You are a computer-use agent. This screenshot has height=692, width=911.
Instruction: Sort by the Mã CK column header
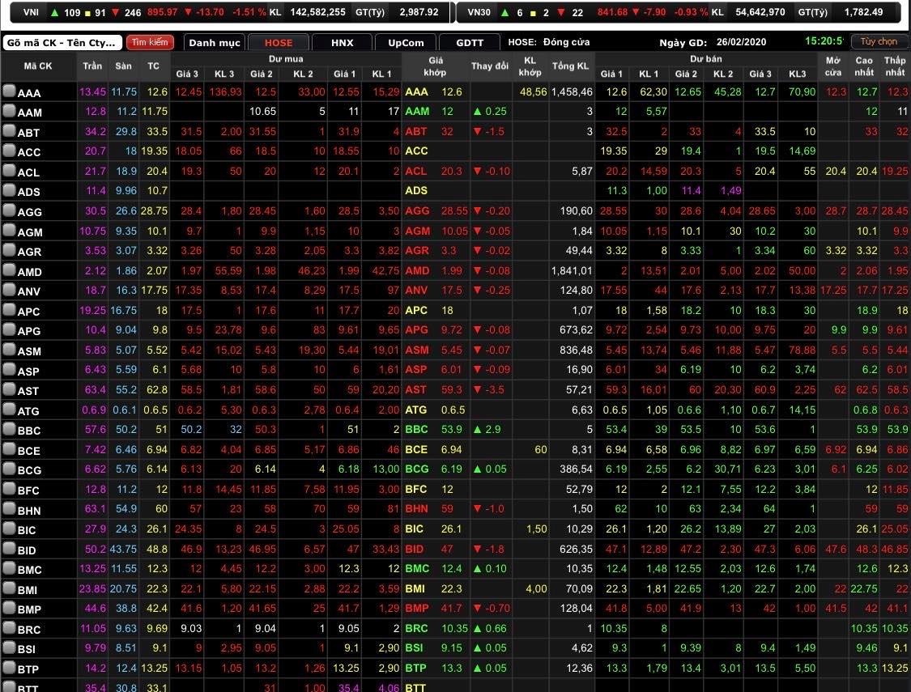tap(38, 66)
